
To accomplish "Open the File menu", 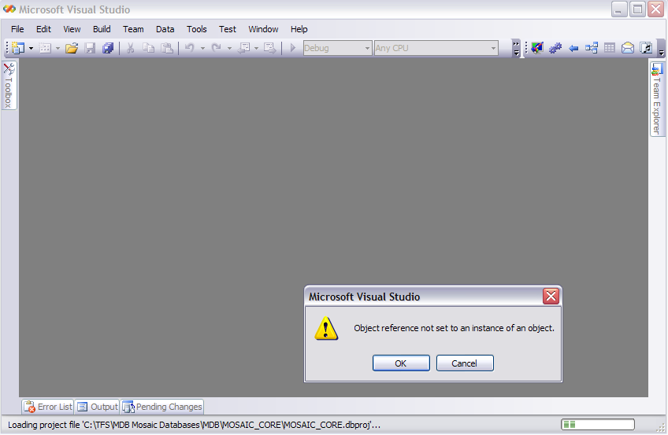I will pyautogui.click(x=17, y=29).
